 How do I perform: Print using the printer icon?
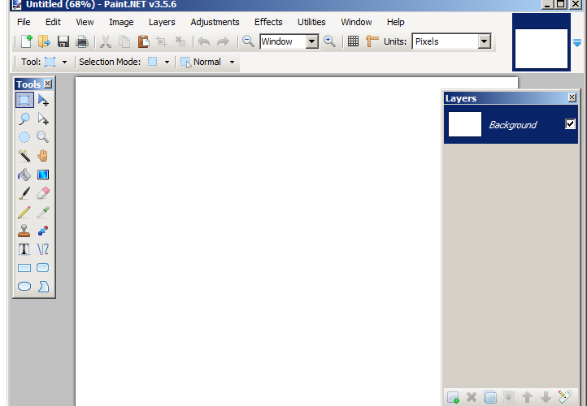(82, 41)
